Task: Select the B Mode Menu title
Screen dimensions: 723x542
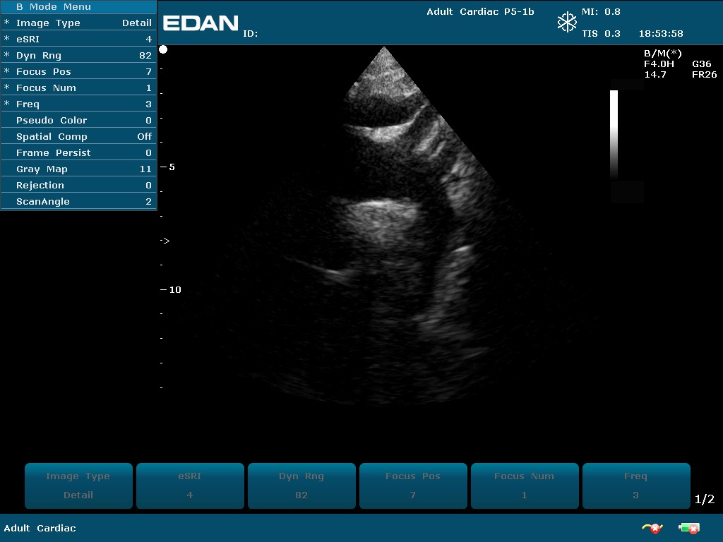Action: (54, 7)
